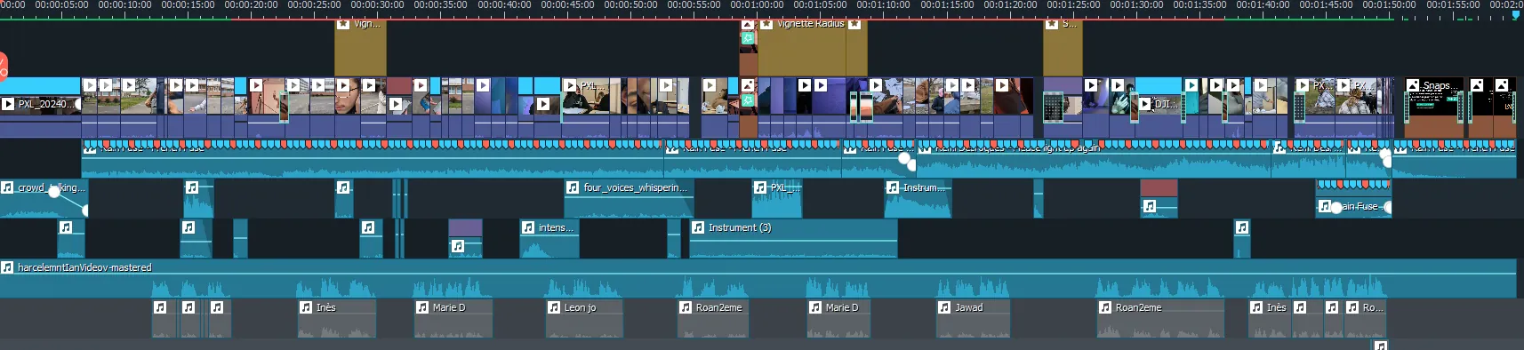1524x350 pixels.
Task: Select the four_voices_whisperin audio clip
Action: point(629,198)
